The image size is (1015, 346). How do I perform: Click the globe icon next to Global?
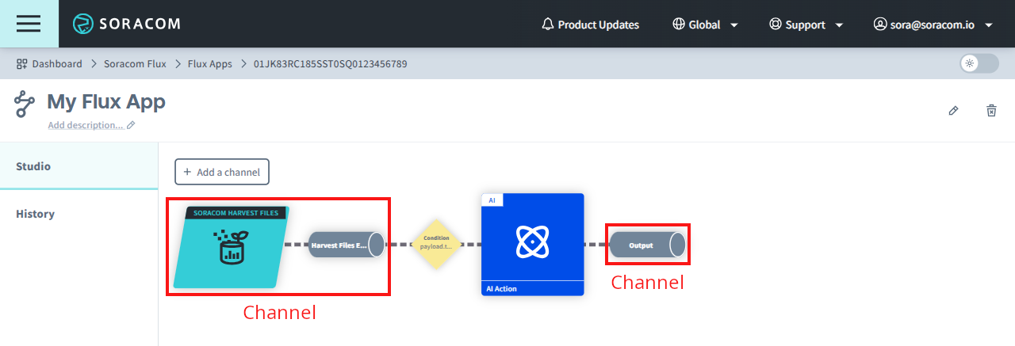[678, 24]
